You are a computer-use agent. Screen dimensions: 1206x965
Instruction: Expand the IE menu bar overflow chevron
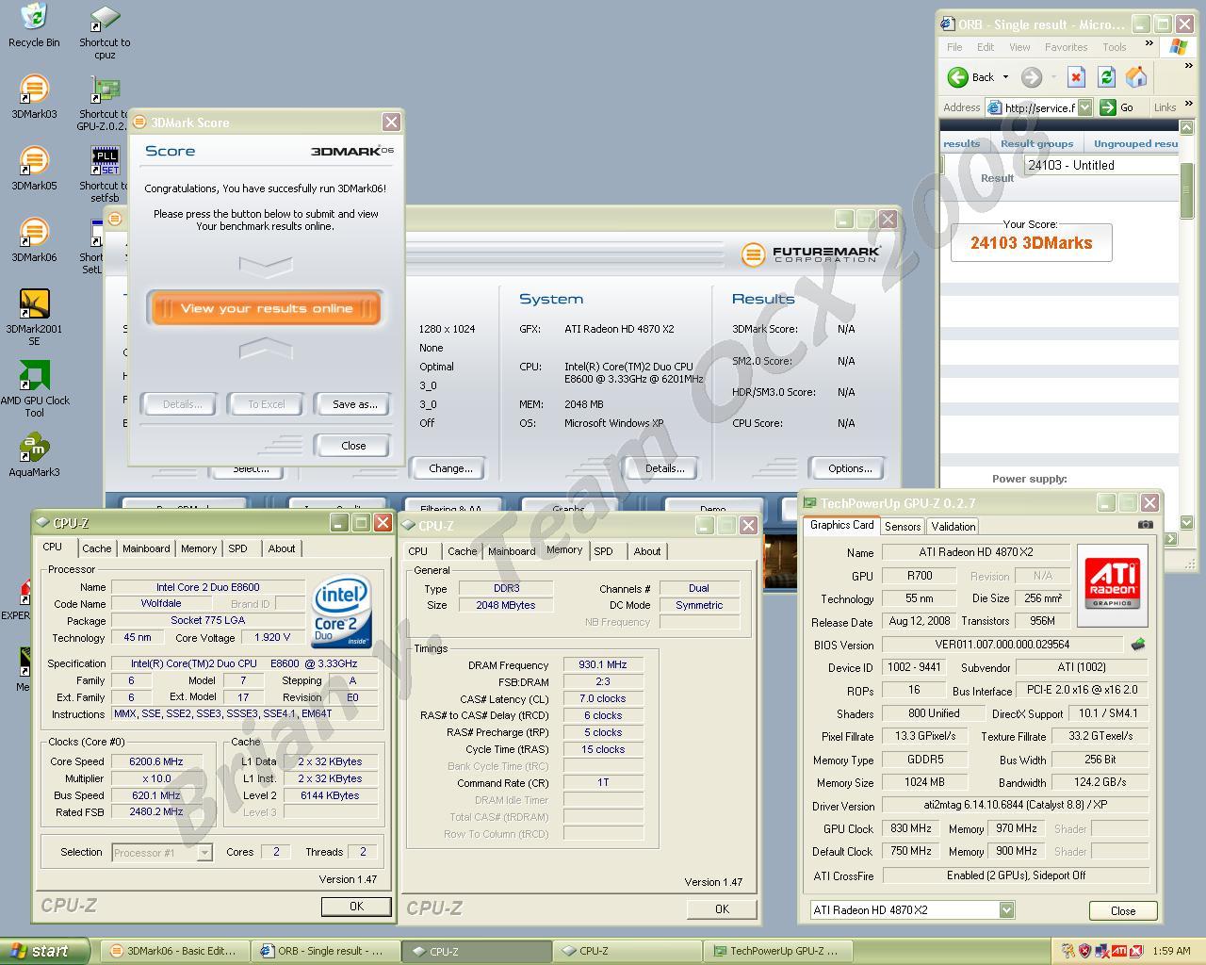click(x=1149, y=43)
